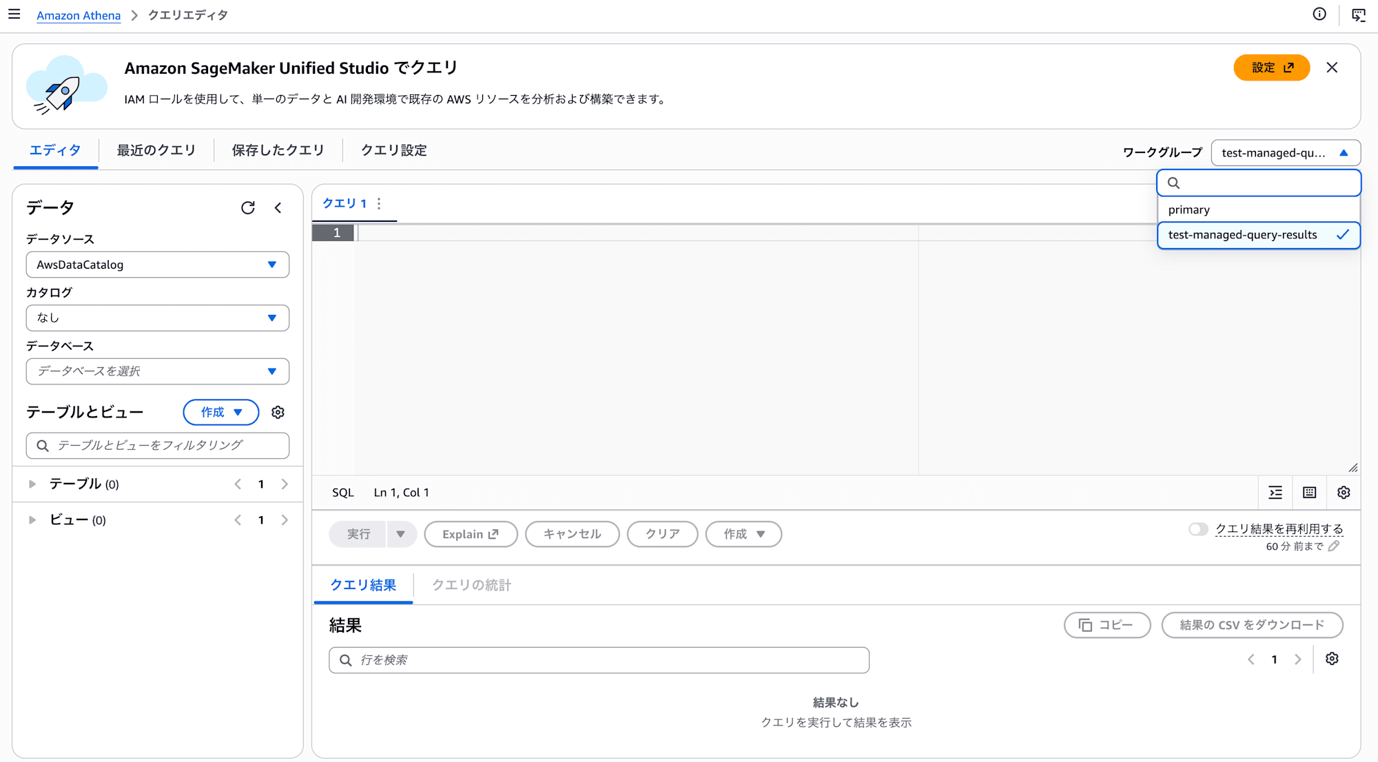Open results table settings gear

1332,659
